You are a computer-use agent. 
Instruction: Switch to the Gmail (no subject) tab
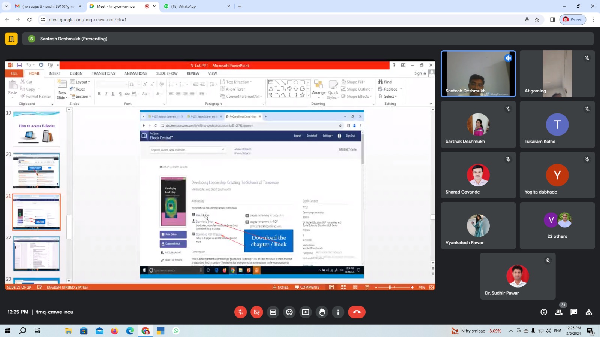48,6
